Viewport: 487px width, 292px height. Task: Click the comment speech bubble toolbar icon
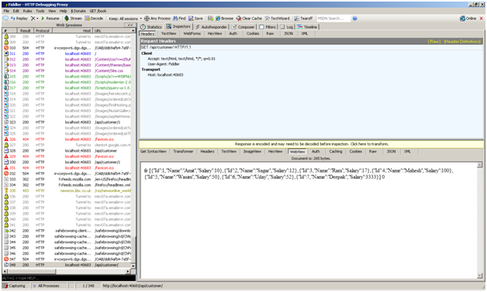coord(5,19)
